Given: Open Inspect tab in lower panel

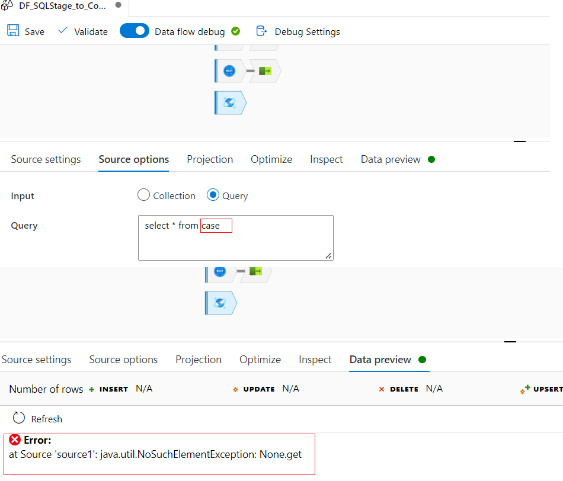Looking at the screenshot, I should click(315, 360).
